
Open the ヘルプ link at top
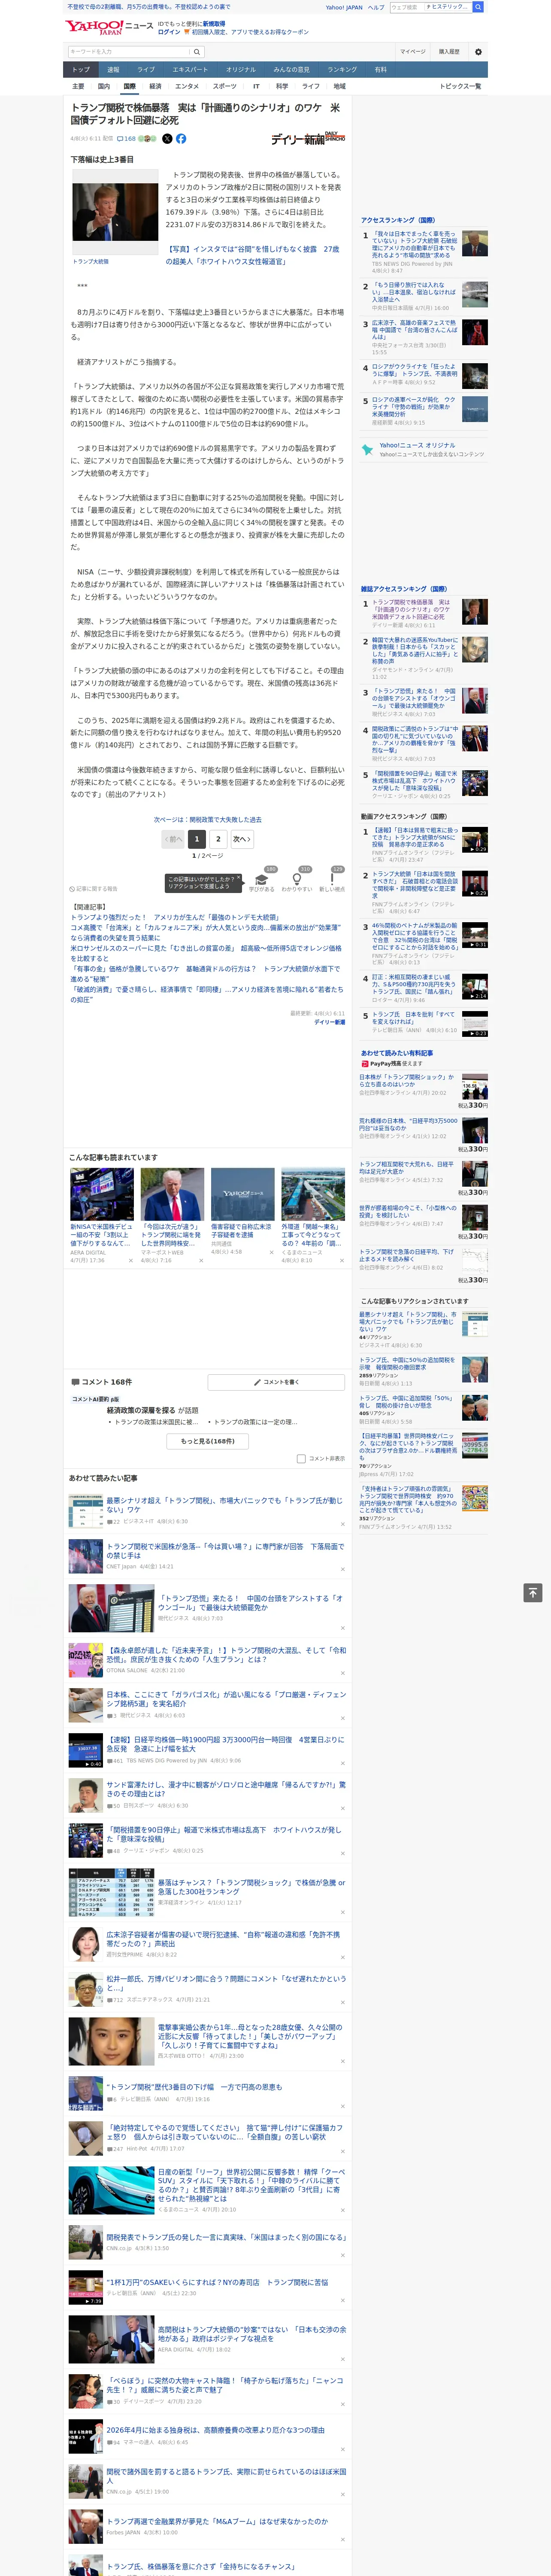tap(376, 7)
